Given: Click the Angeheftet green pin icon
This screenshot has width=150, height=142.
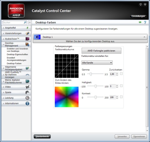Looking at the screenshot, I should 27,28.
